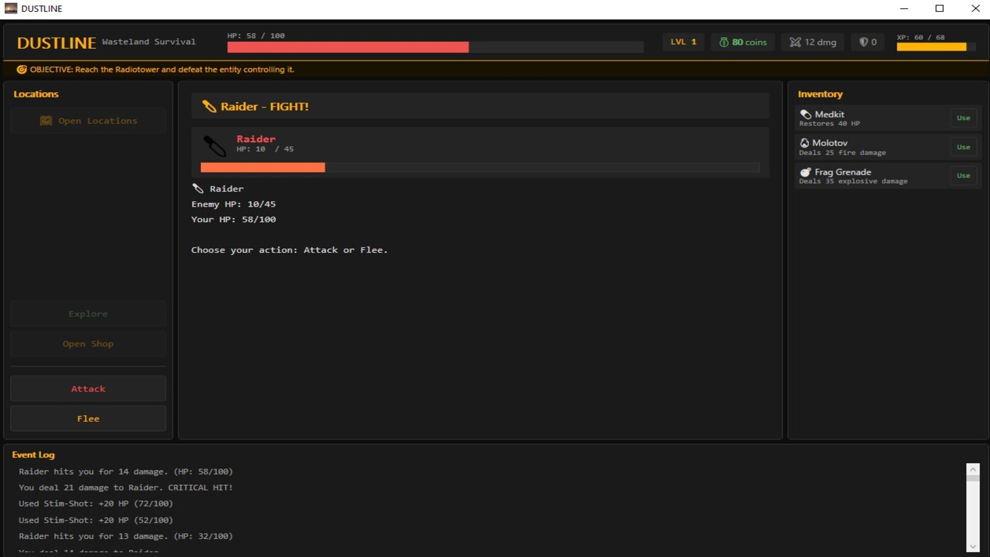Screen dimensions: 990x557
Task: Use the Molotov item
Action: click(x=963, y=147)
